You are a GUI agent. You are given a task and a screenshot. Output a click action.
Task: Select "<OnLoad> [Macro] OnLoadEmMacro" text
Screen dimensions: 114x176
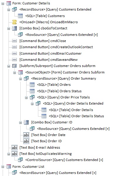[49, 22]
